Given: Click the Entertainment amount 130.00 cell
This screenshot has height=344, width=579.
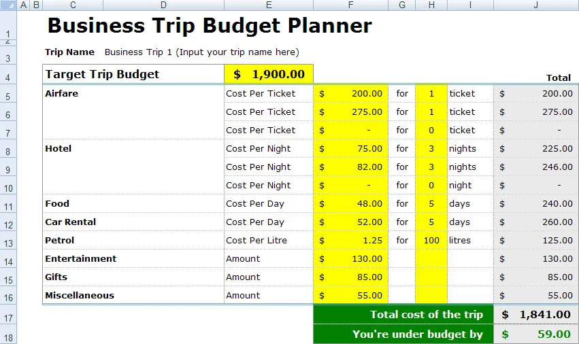Looking at the screenshot, I should point(350,259).
